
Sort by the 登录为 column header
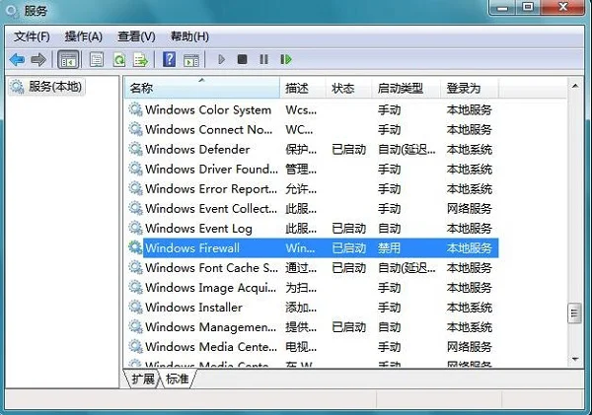click(x=470, y=88)
